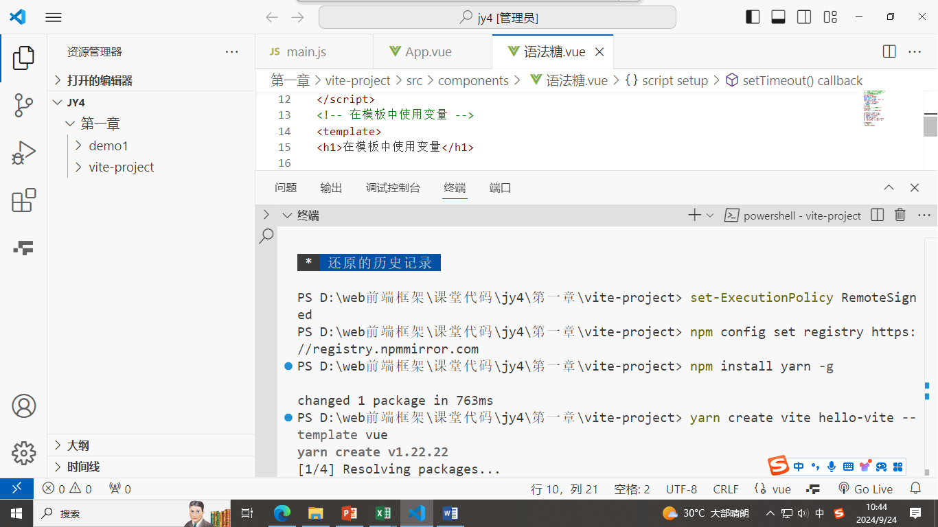Change CRLF end of line sequence
The width and height of the screenshot is (938, 527).
click(726, 489)
